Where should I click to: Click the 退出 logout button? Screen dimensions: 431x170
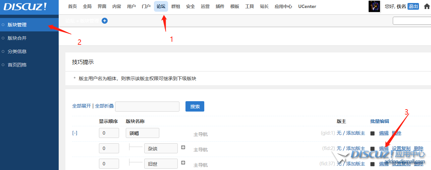click(413, 6)
